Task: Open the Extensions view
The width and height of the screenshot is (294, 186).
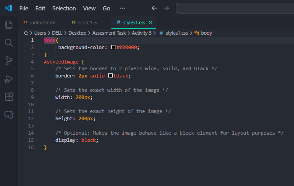Action: coord(9,97)
